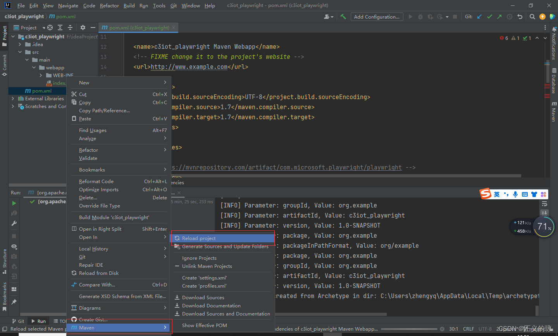The image size is (558, 336).
Task: Toggle soft-wrap icon in console
Action: point(544,204)
